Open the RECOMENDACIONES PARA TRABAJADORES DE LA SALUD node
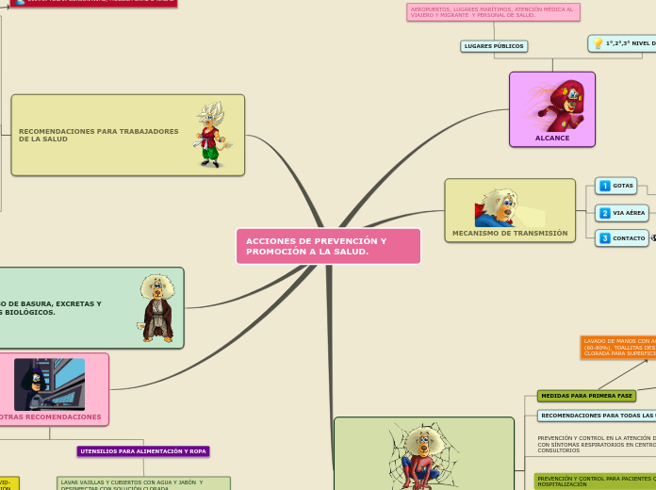 point(128,135)
